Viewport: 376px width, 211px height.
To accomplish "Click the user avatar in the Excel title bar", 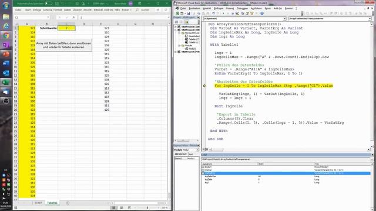I will coord(130,4).
